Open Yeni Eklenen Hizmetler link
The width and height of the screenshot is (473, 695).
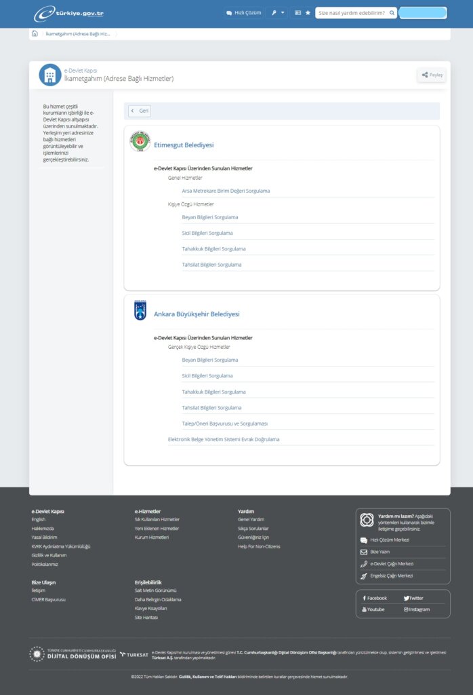(x=157, y=528)
